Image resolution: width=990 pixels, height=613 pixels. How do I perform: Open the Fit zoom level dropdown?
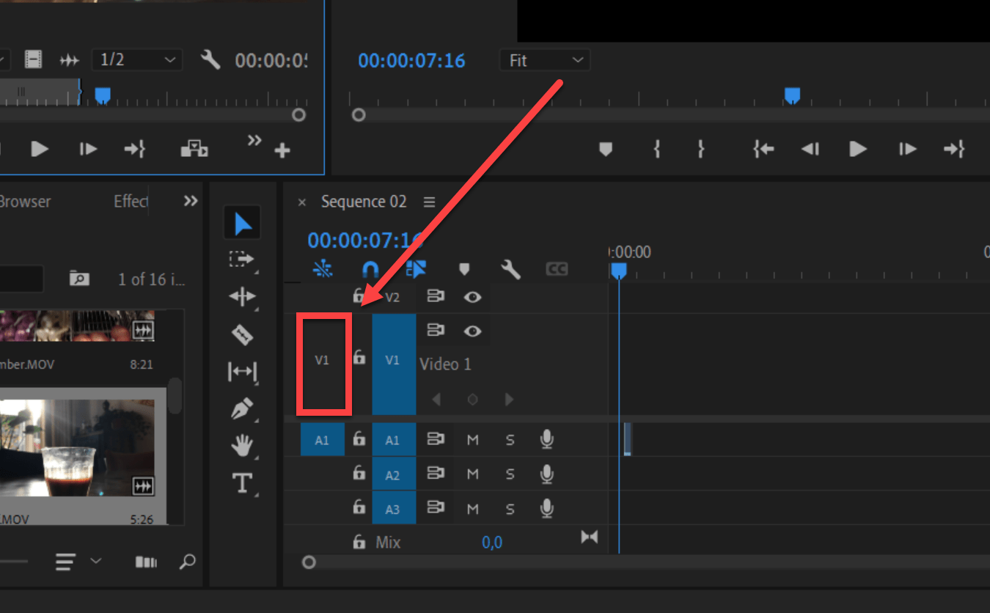click(544, 60)
